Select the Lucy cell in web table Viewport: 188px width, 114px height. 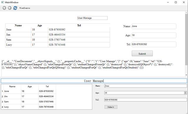click(18, 45)
